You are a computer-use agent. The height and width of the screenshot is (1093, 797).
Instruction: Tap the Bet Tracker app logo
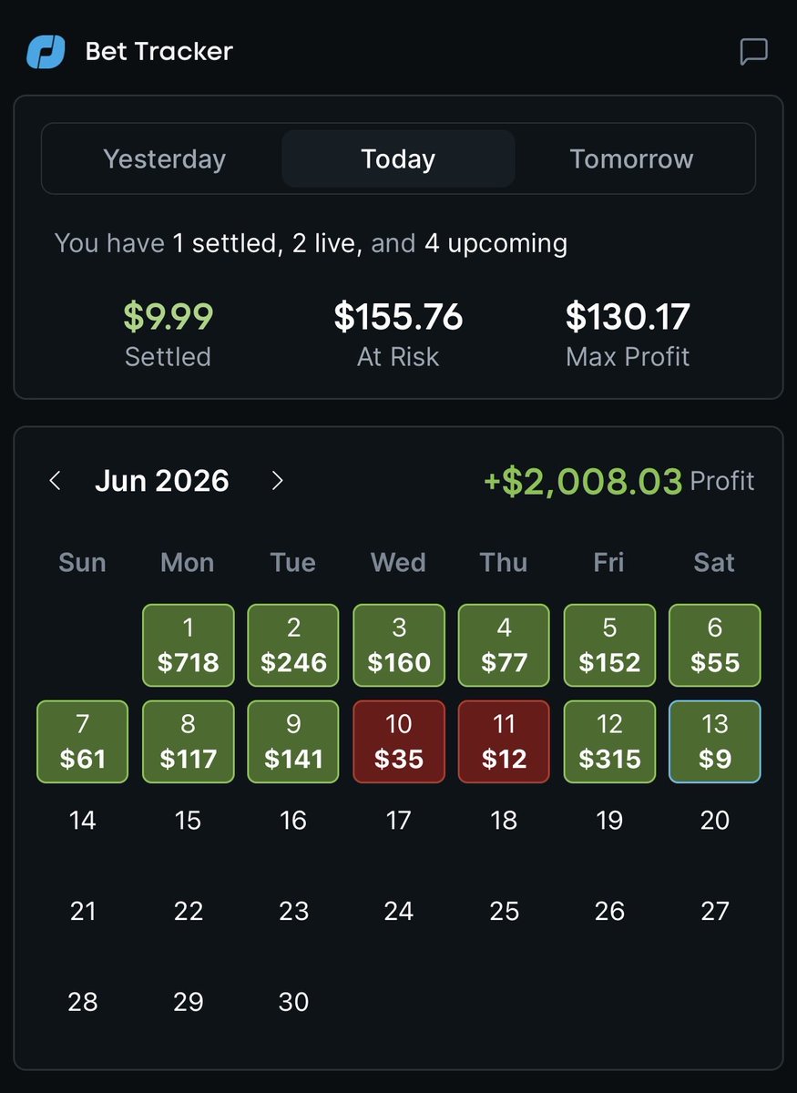pos(46,52)
